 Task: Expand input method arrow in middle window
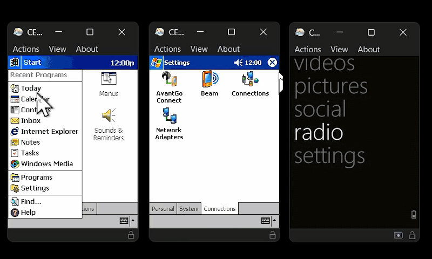tap(275, 221)
